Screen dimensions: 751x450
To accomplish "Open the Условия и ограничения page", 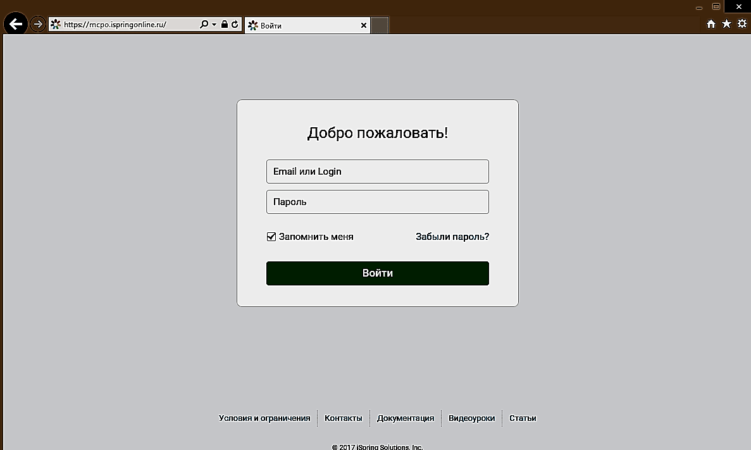I will 266,418.
